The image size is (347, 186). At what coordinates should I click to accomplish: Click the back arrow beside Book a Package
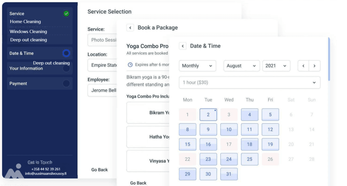(x=130, y=28)
